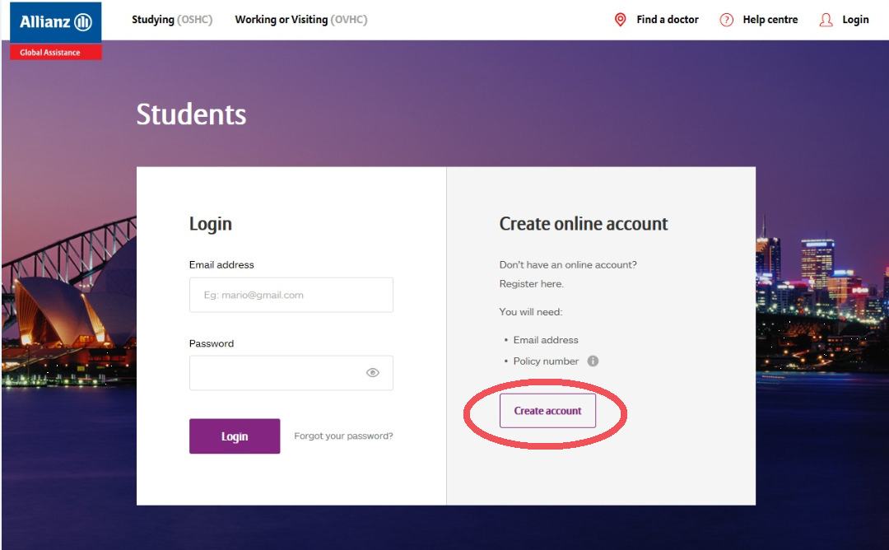889x550 pixels.
Task: Open the Find a doctor text link
Action: tap(668, 20)
